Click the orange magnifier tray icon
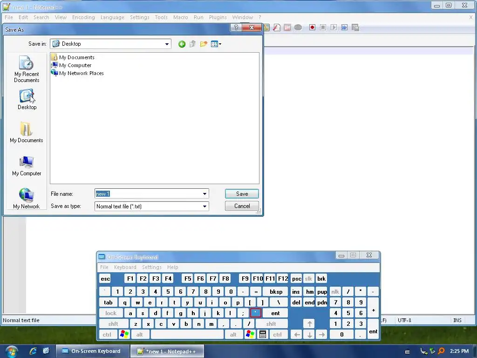This screenshot has height=358, width=477. (441, 351)
